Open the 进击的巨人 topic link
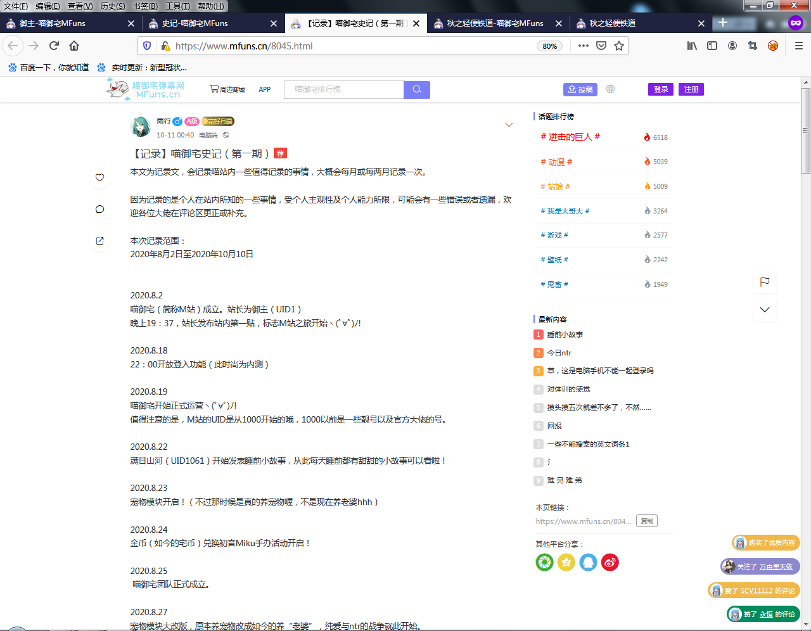The width and height of the screenshot is (811, 631). coord(570,137)
